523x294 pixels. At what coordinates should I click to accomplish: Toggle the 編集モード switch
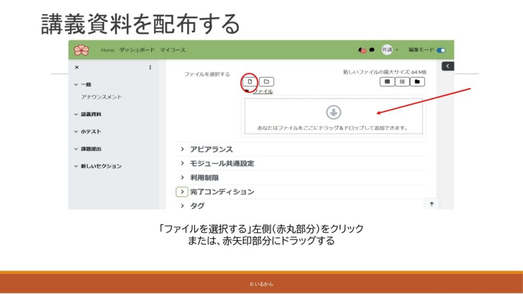pos(441,50)
